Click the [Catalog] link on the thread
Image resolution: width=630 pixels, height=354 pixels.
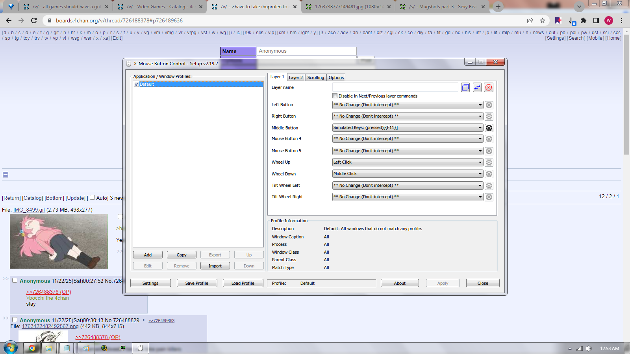[33, 198]
